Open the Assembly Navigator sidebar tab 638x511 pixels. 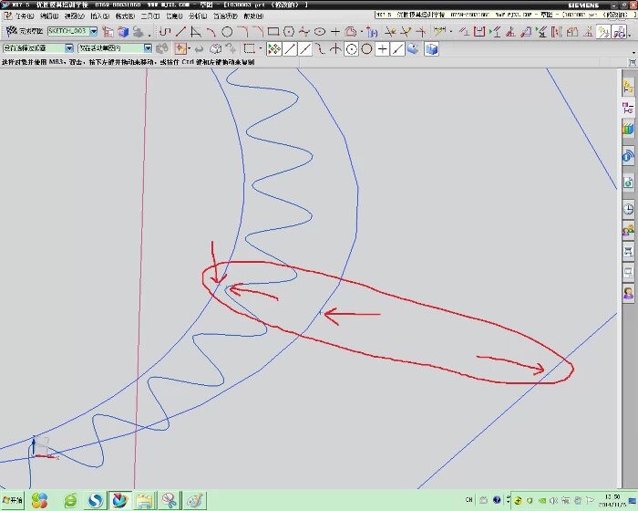coord(628,87)
